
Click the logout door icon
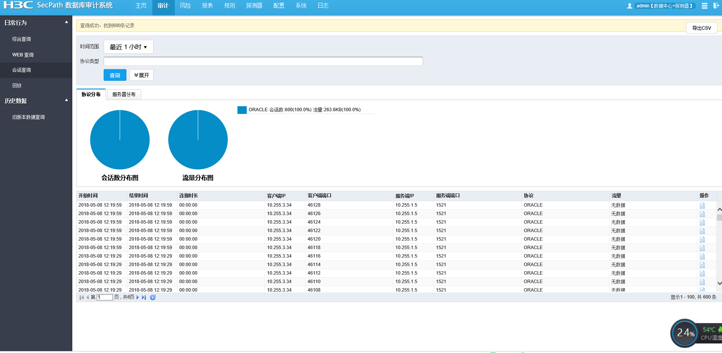(716, 6)
